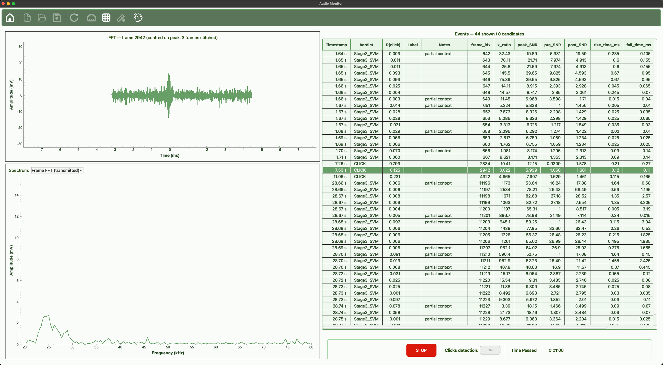The height and width of the screenshot is (365, 663).
Task: Click frame_idx cell 642
Action: tap(481, 54)
